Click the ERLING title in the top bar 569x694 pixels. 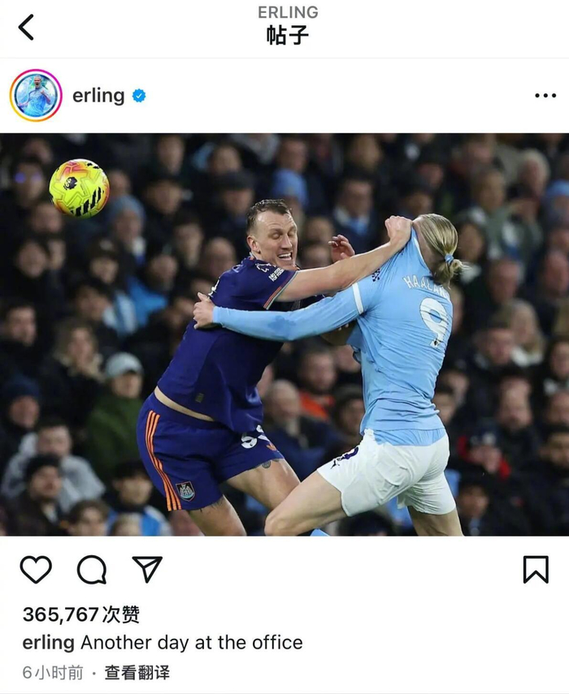(288, 12)
